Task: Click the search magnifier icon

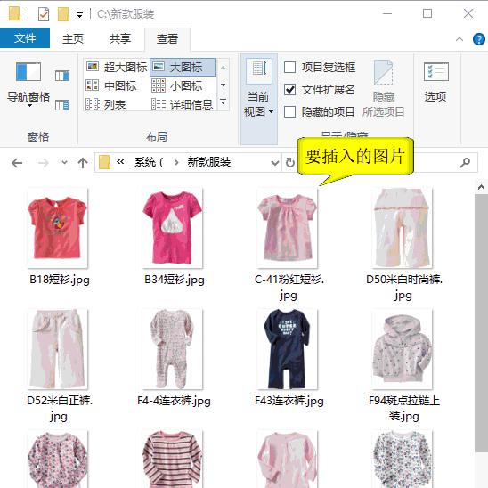Action: point(465,162)
